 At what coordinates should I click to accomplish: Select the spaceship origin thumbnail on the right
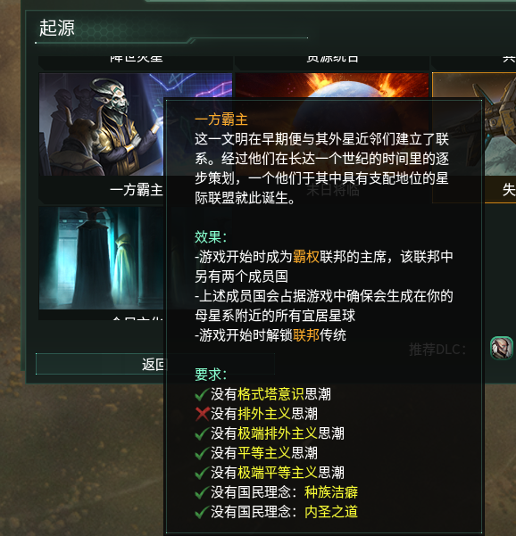point(474,124)
